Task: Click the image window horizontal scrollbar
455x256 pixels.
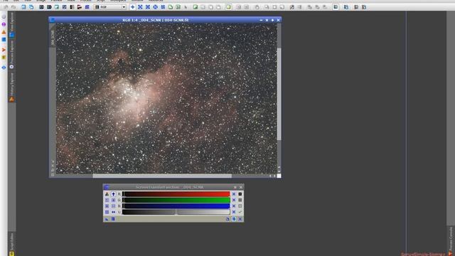Action: tap(162, 176)
